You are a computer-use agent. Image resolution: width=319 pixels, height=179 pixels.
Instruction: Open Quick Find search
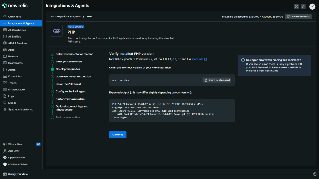click(14, 17)
